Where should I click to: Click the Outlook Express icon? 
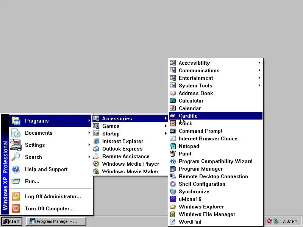(96, 149)
